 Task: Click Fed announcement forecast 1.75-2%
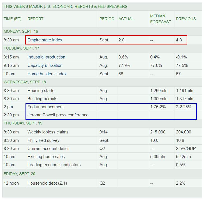pyautogui.click(x=158, y=107)
